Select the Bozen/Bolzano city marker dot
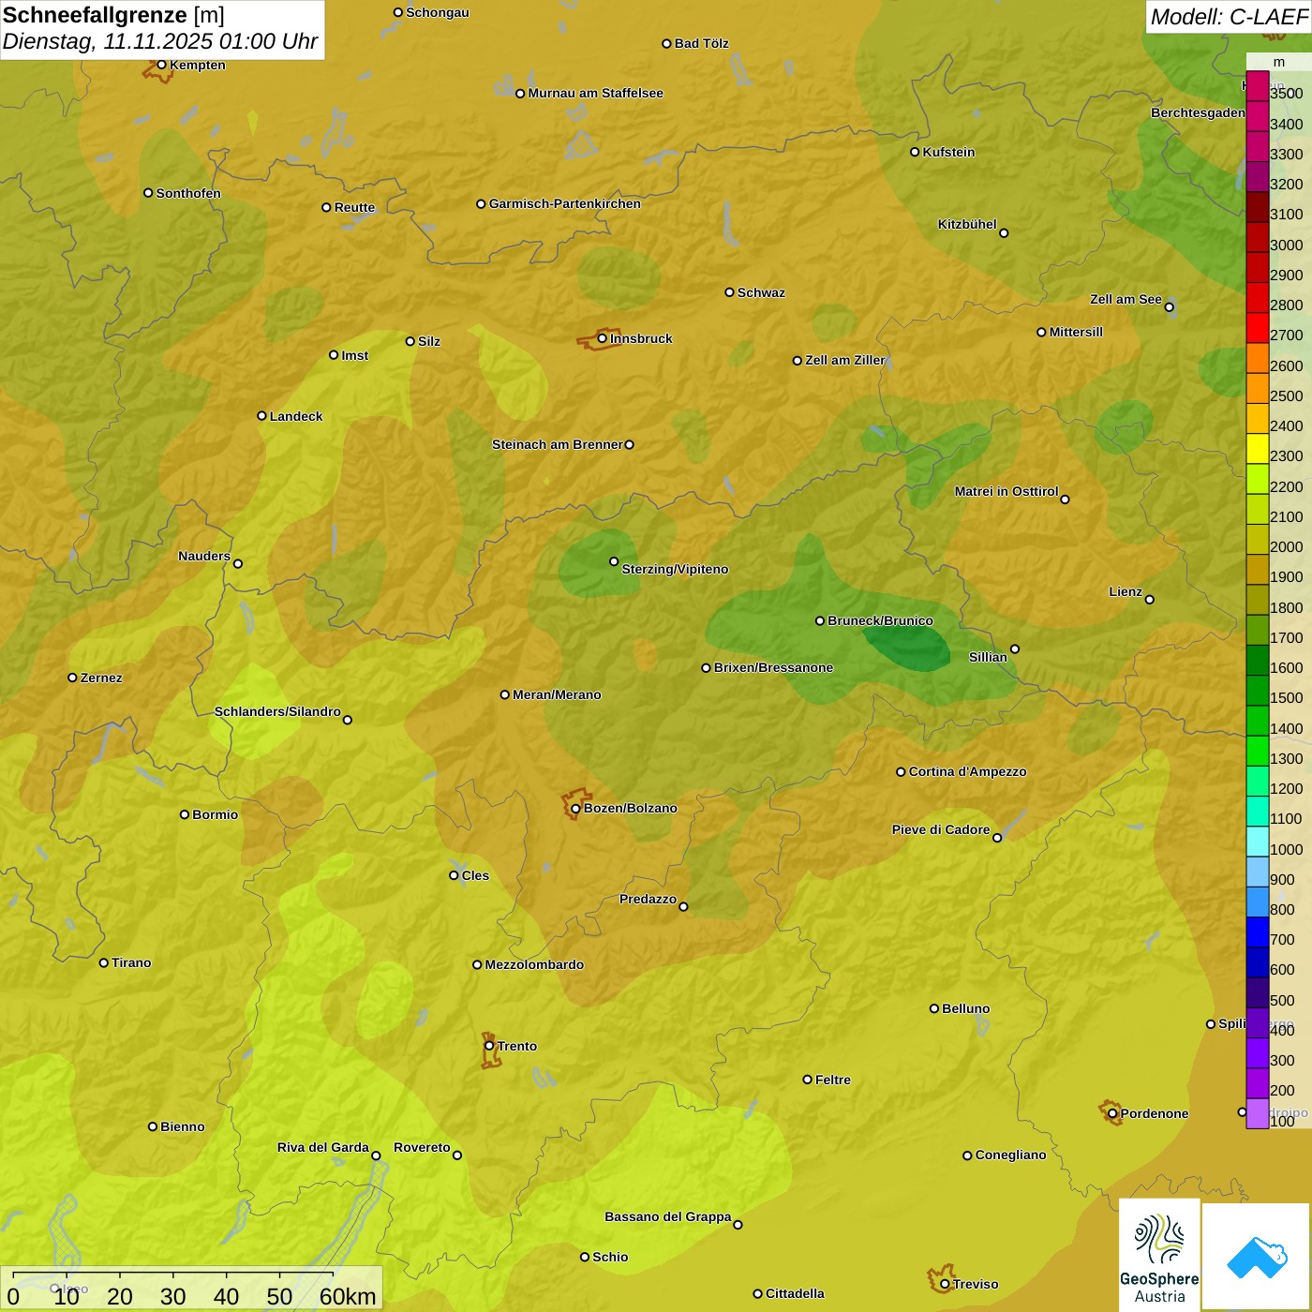 coord(576,808)
